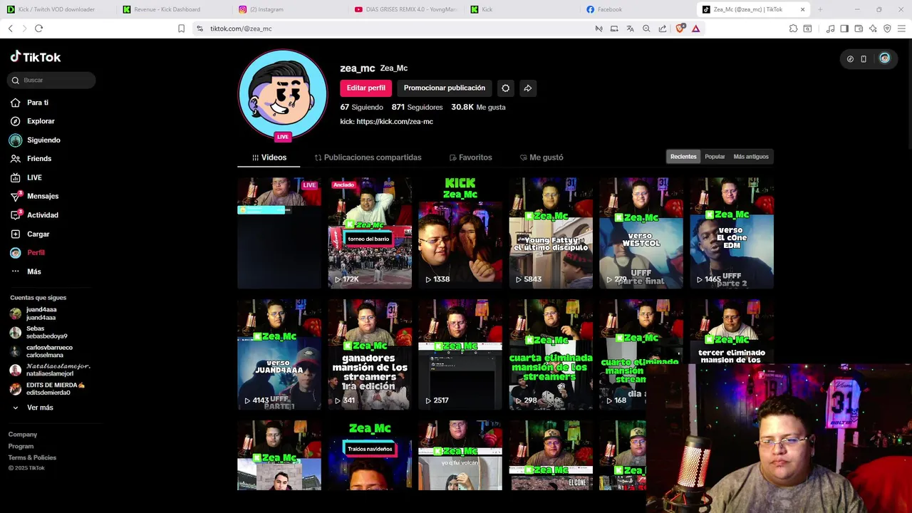The width and height of the screenshot is (912, 513).
Task: Bookmark this page with the bookmark icon
Action: coord(181,28)
